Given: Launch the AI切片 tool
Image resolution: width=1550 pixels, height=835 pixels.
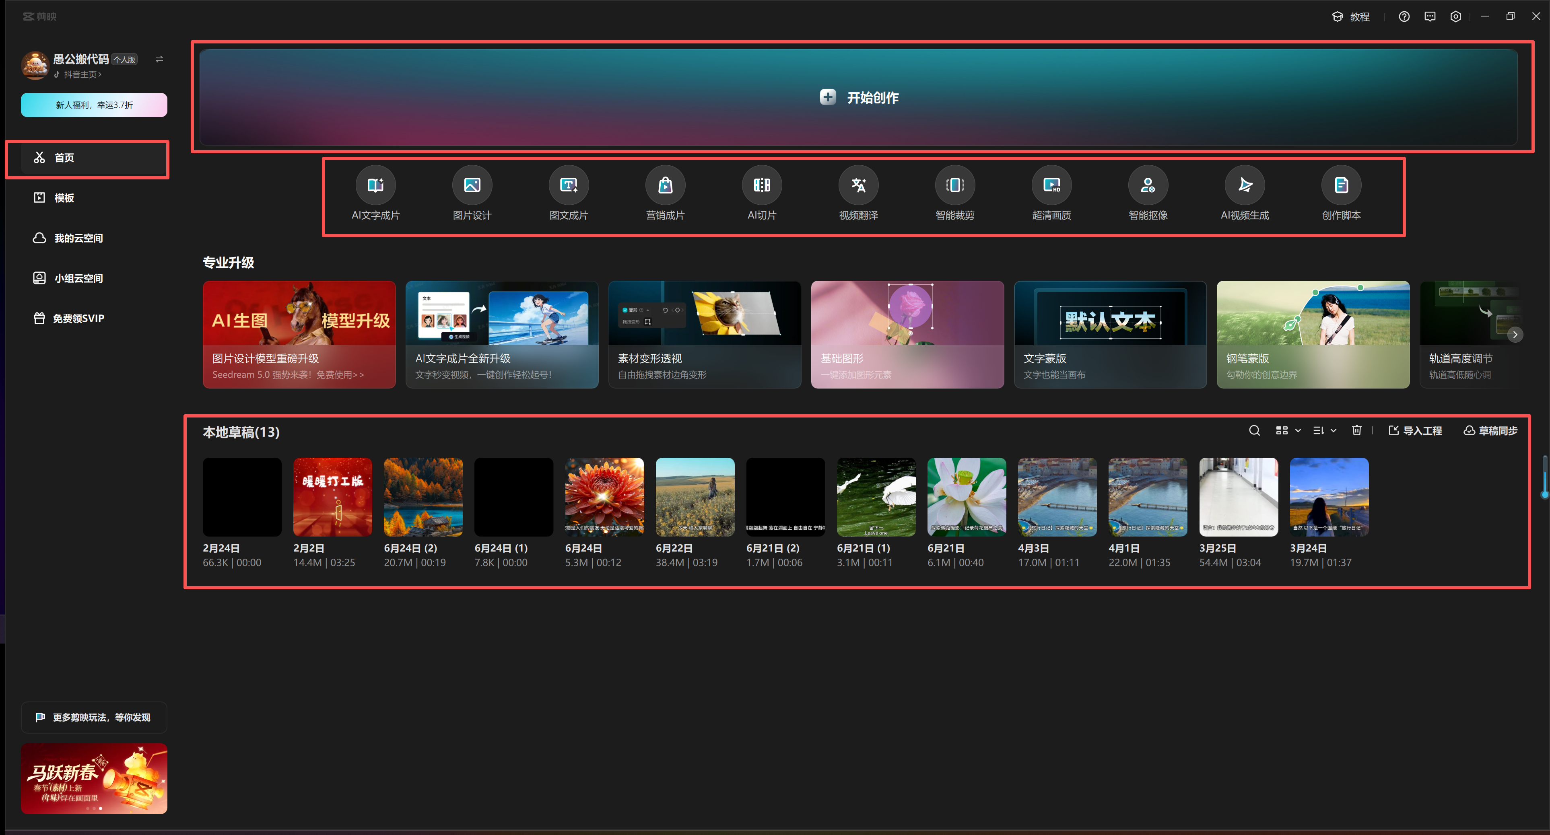Looking at the screenshot, I should [x=762, y=185].
